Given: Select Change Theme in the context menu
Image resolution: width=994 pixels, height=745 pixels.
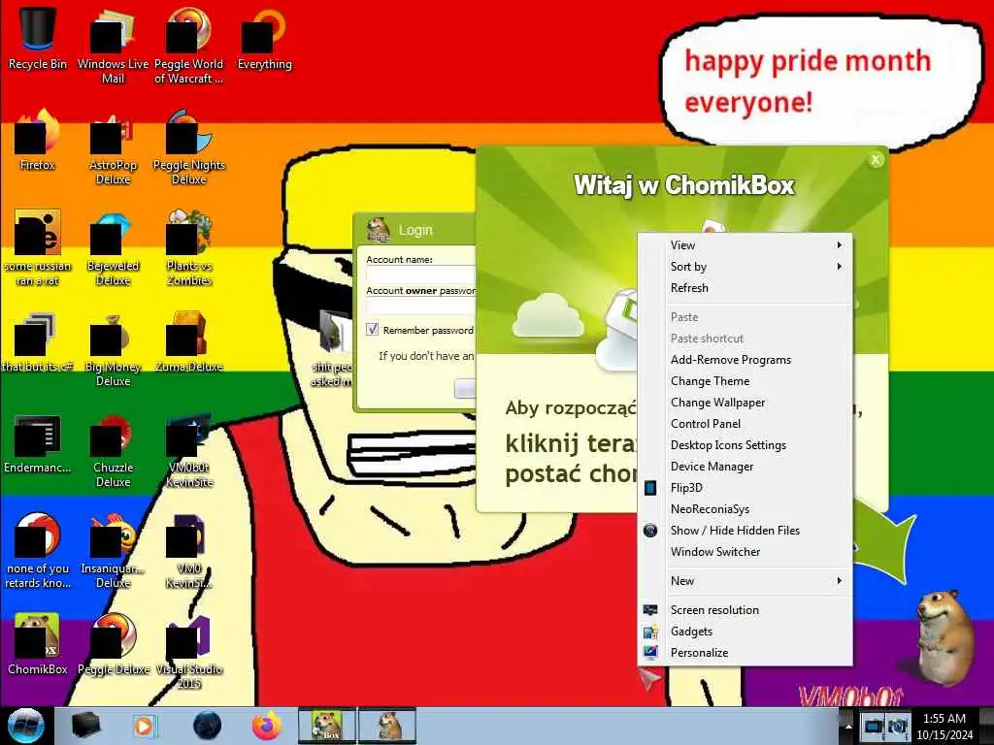Looking at the screenshot, I should point(745,381).
